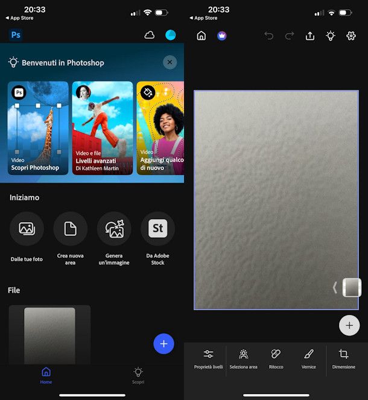This screenshot has height=400, width=368.
Task: Open the Scopri Photoshop video card
Action: 38,128
